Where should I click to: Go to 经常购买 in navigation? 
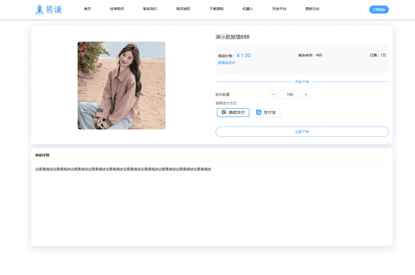117,9
